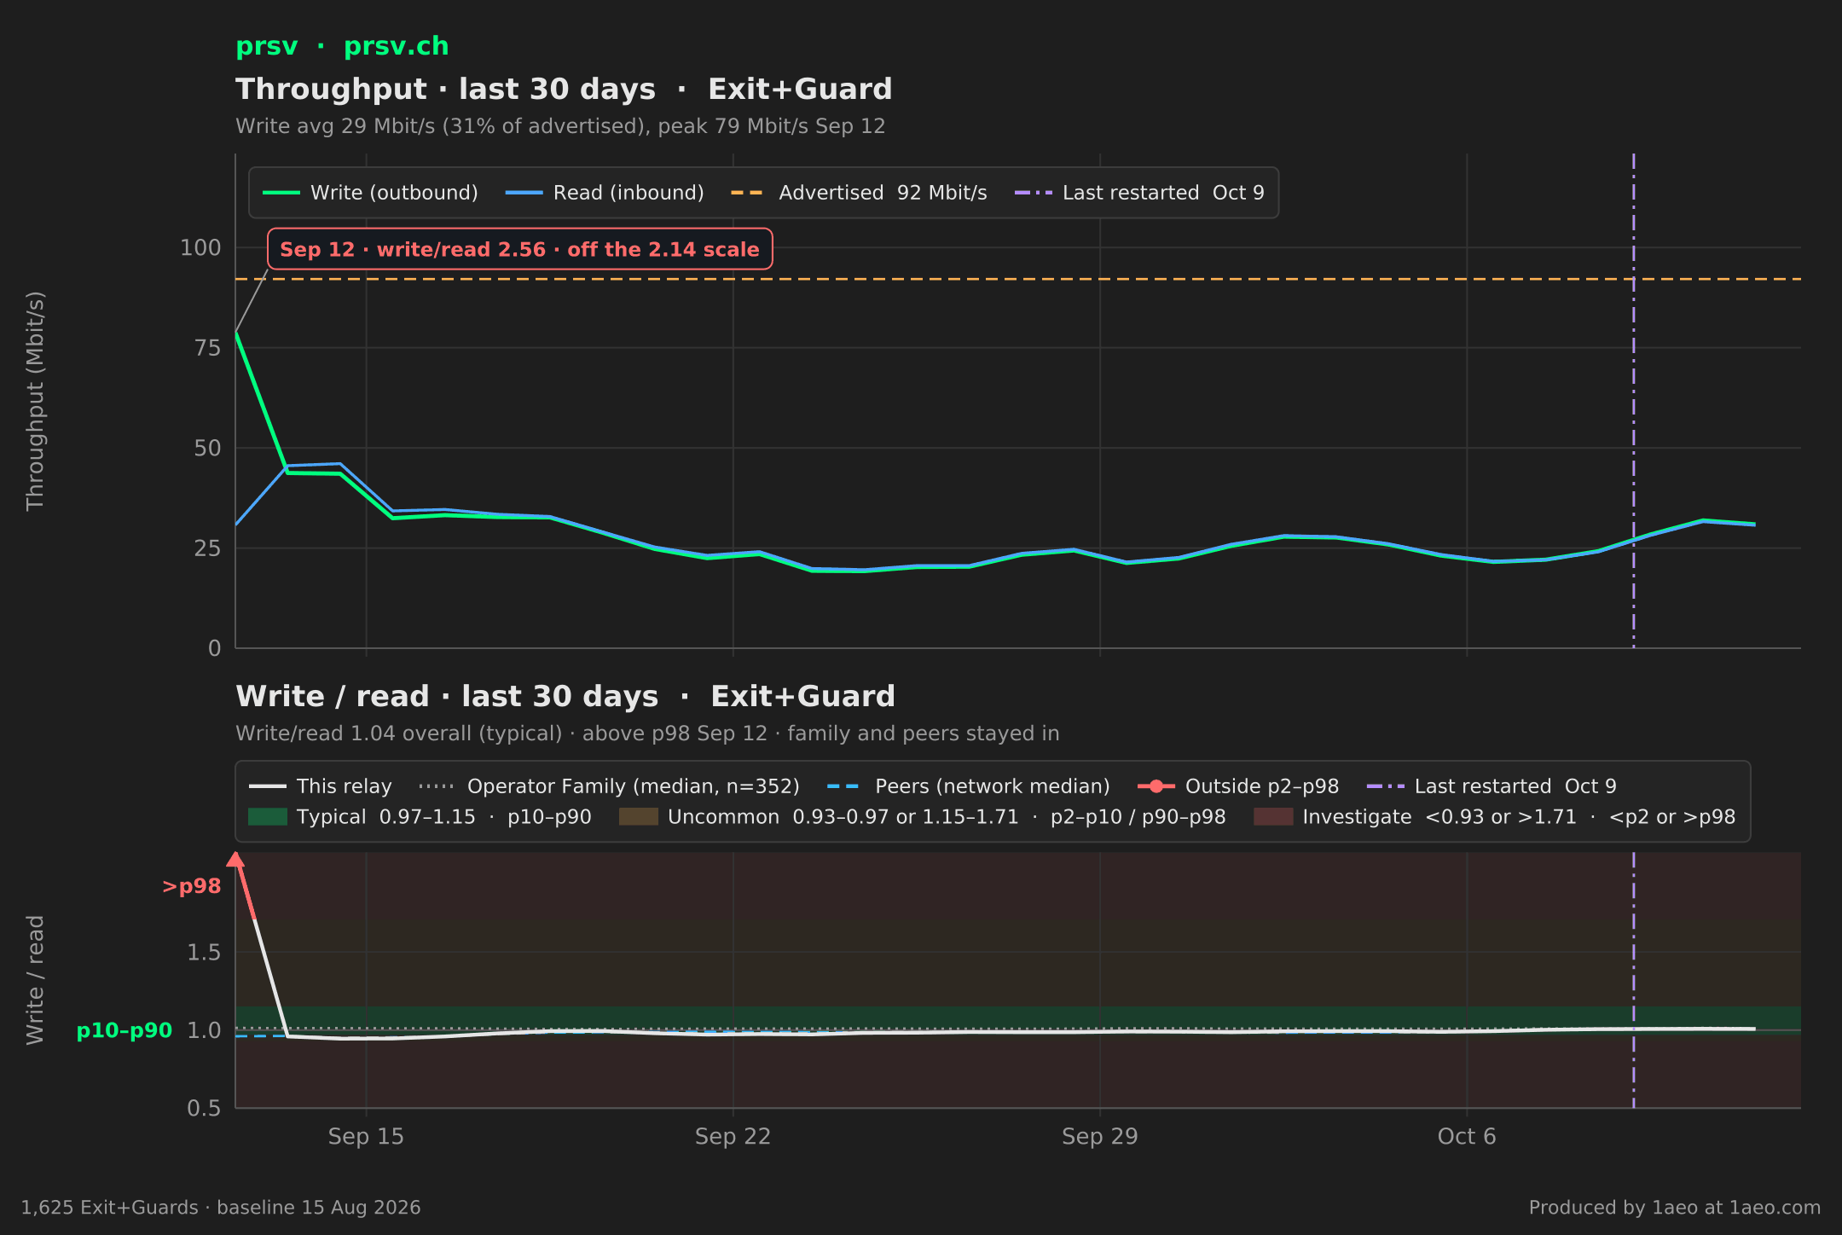Click the 'Oct 6' date label
The width and height of the screenshot is (1842, 1235).
(1466, 1137)
